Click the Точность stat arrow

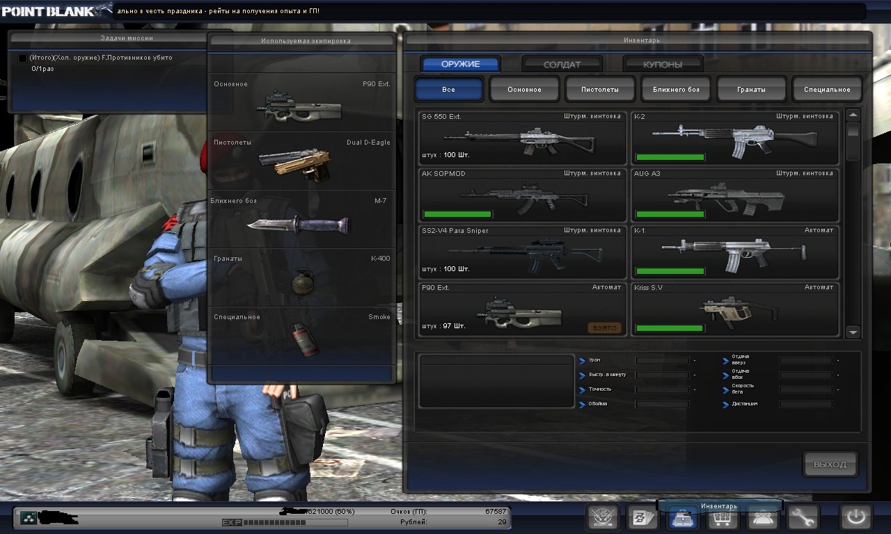pos(583,390)
